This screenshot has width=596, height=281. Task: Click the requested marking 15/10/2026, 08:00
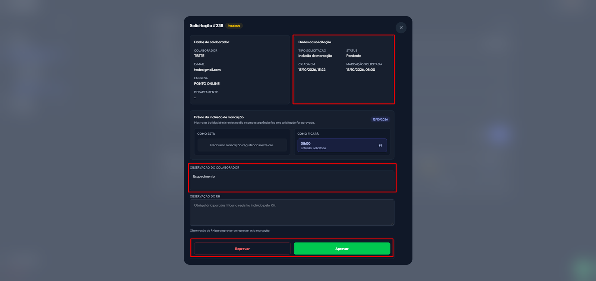click(361, 70)
